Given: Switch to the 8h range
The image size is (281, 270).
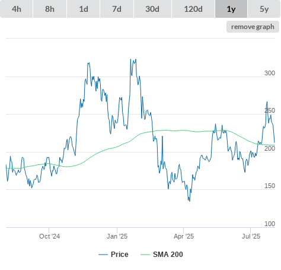Looking at the screenshot, I should 50,9.
